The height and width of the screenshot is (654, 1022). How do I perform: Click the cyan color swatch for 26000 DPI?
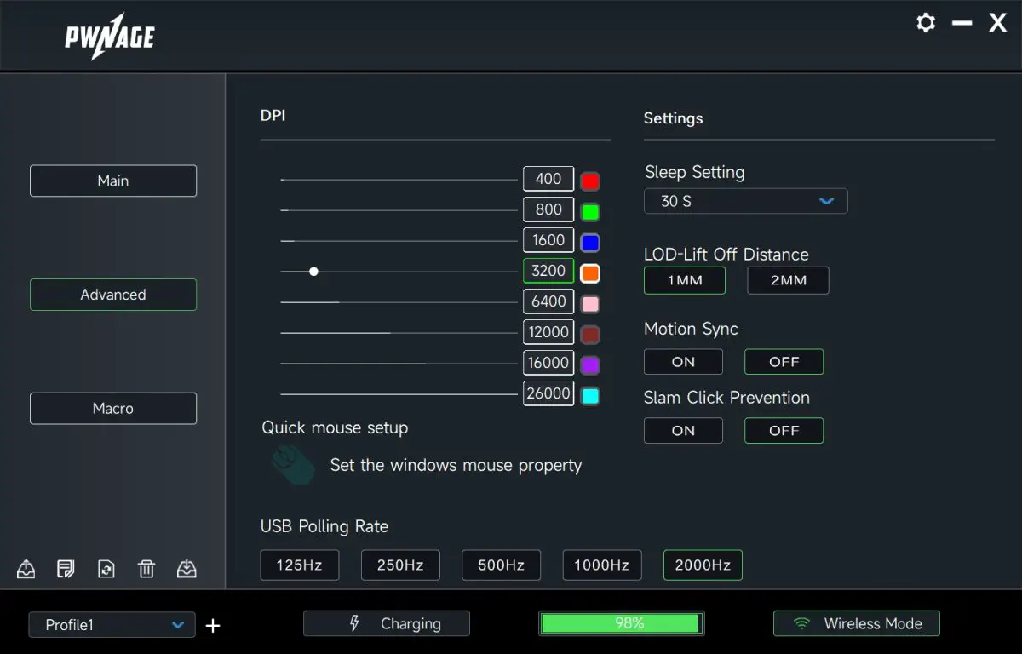(x=590, y=396)
